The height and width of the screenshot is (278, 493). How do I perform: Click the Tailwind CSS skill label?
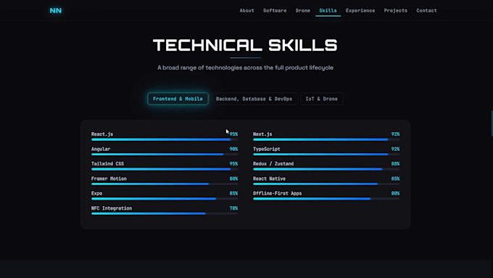[107, 164]
